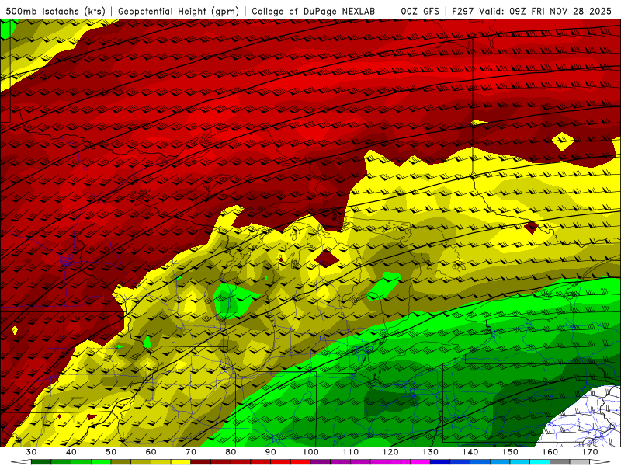621x466 pixels.
Task: Click the 70 knots legend label
Action: pyautogui.click(x=191, y=452)
